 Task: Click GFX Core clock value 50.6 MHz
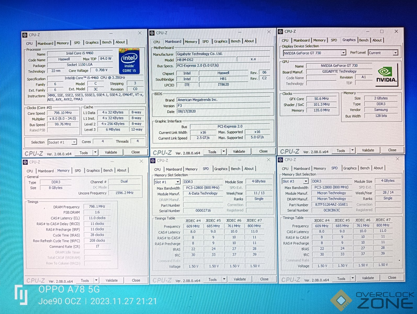pyautogui.click(x=322, y=99)
